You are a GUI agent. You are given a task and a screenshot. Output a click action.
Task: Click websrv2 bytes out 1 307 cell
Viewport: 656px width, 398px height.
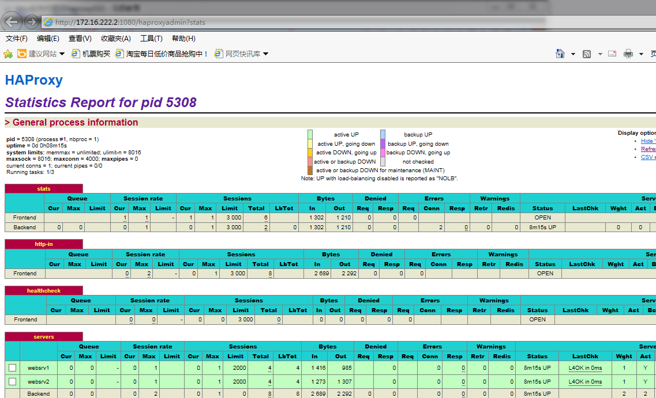(x=342, y=382)
